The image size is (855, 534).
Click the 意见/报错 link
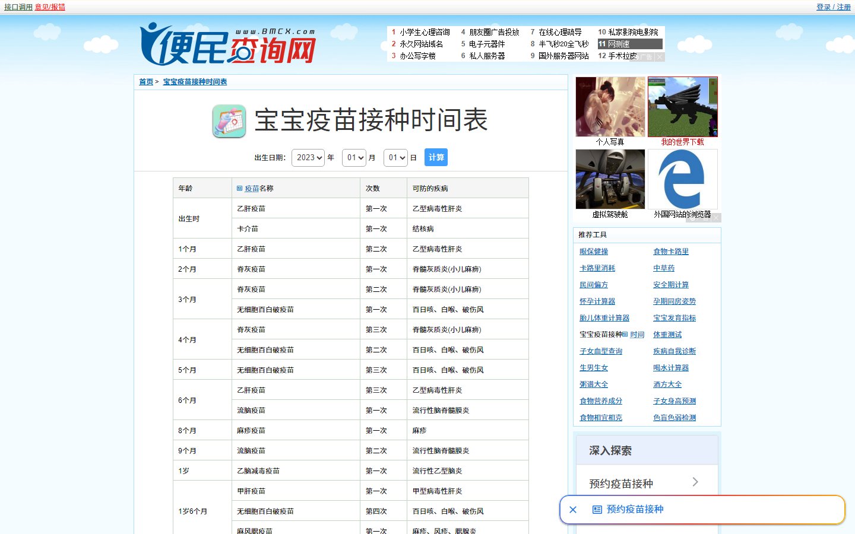pos(50,7)
